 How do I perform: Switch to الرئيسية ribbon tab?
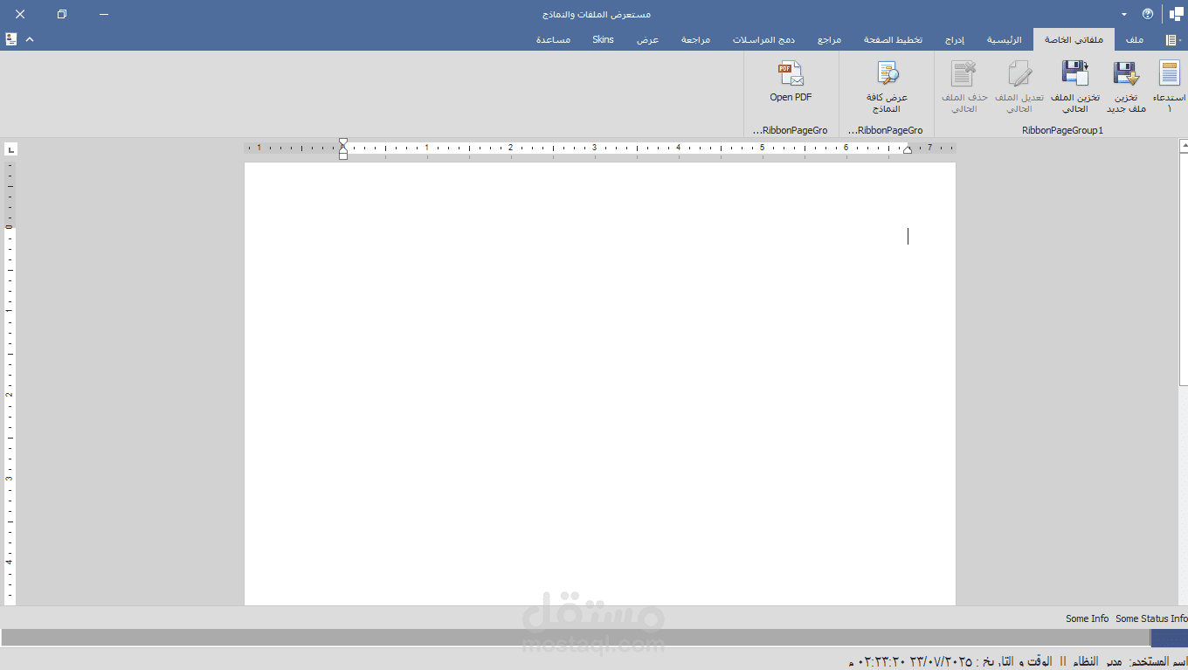[1004, 40]
